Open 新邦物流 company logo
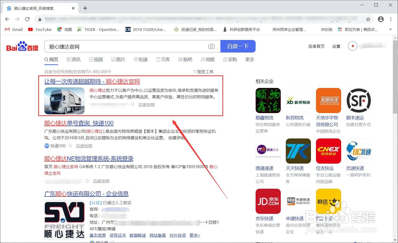This screenshot has width=398, height=243. click(x=298, y=101)
